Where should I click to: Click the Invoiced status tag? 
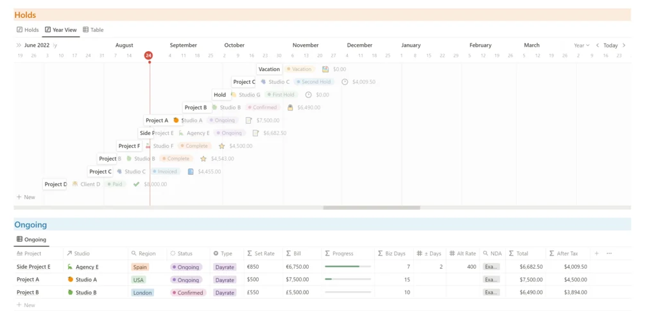[x=166, y=171]
